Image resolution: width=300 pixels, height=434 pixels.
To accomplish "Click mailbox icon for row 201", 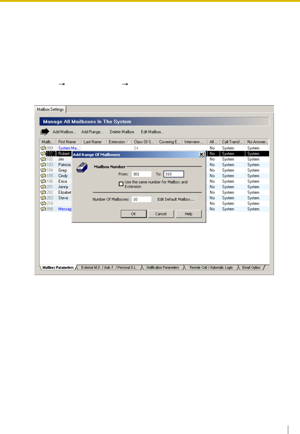I will 43,187.
